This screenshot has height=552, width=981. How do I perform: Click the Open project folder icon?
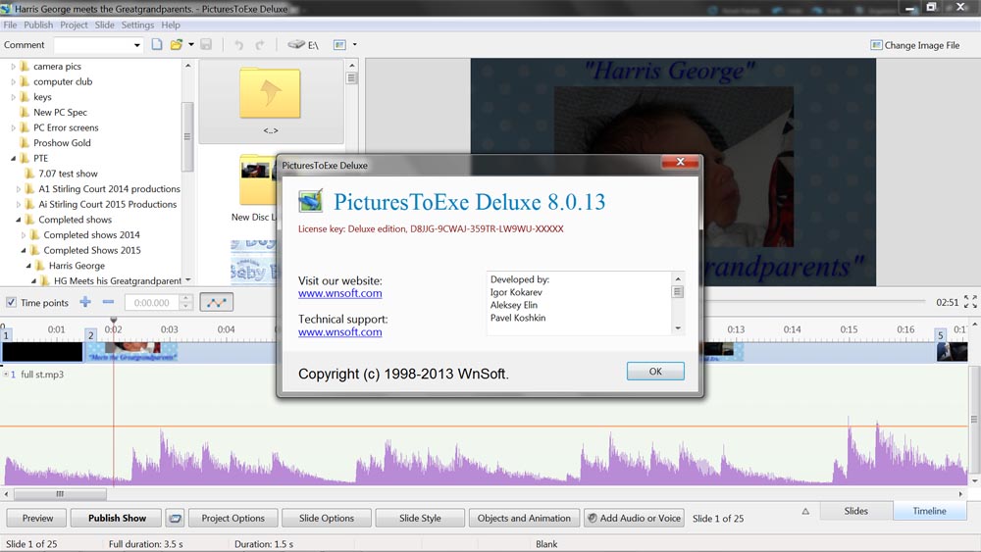(x=177, y=44)
